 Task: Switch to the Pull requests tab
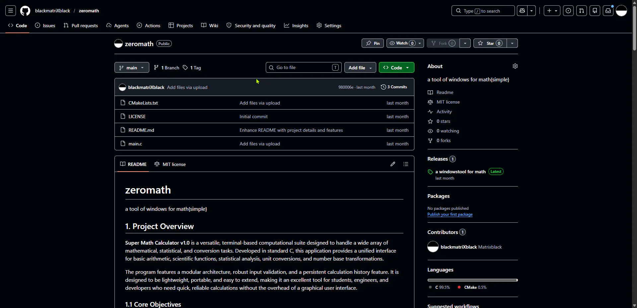(x=81, y=26)
